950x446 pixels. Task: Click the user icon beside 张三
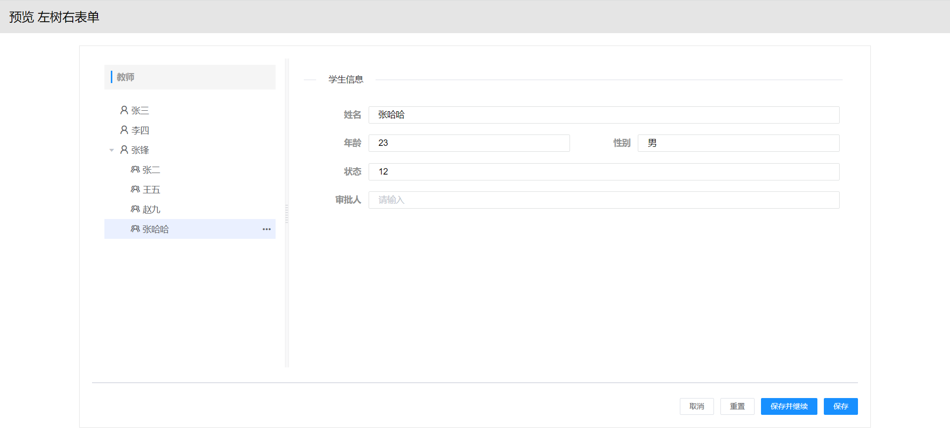click(x=124, y=110)
